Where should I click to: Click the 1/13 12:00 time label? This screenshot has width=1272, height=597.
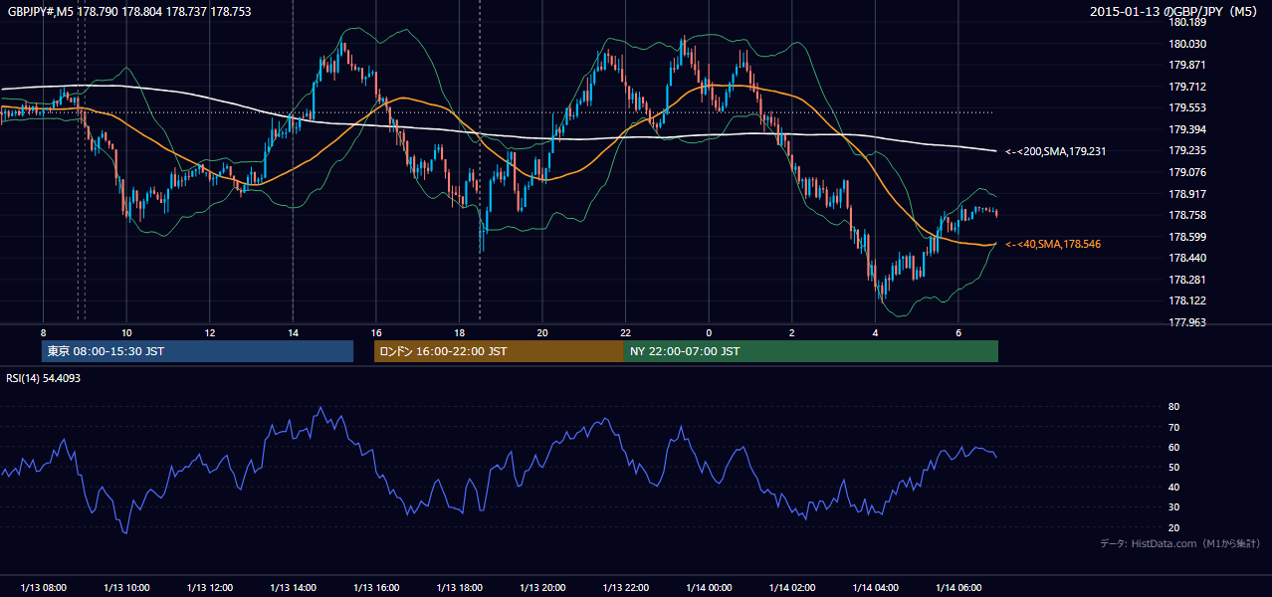tap(209, 588)
